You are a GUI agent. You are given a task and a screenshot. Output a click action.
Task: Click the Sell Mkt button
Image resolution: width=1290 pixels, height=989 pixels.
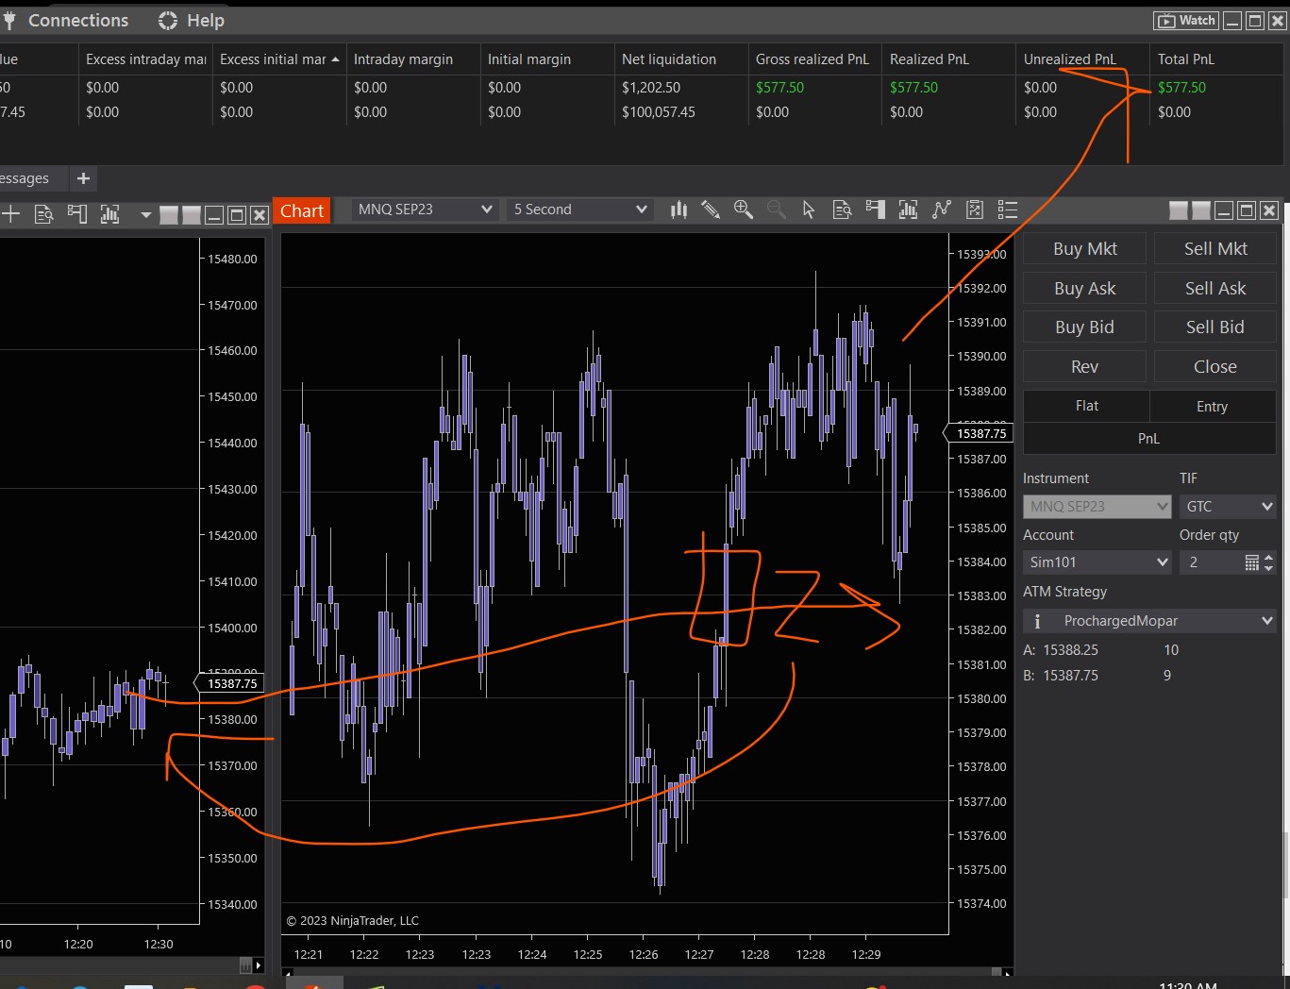[1215, 248]
